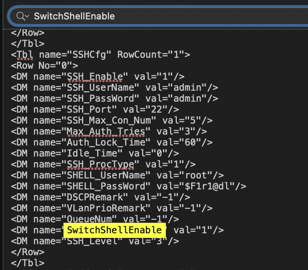Click the Max_Auth_Tries val="3" line
This screenshot has width=308, height=270.
109,131
